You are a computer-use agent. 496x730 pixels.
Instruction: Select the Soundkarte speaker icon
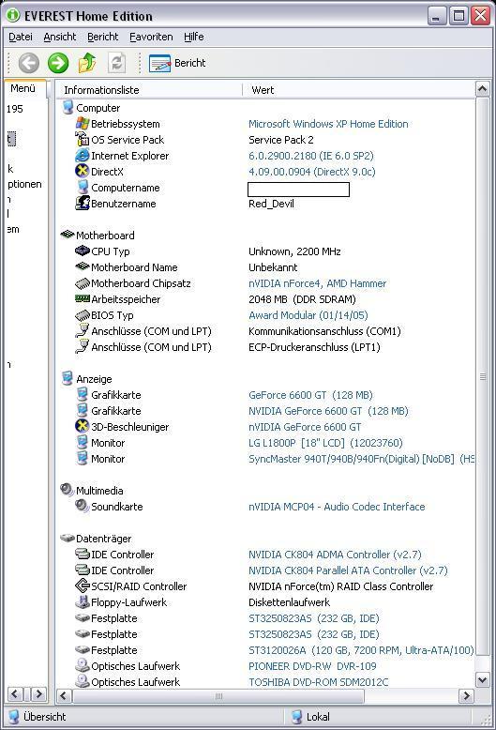click(x=82, y=506)
